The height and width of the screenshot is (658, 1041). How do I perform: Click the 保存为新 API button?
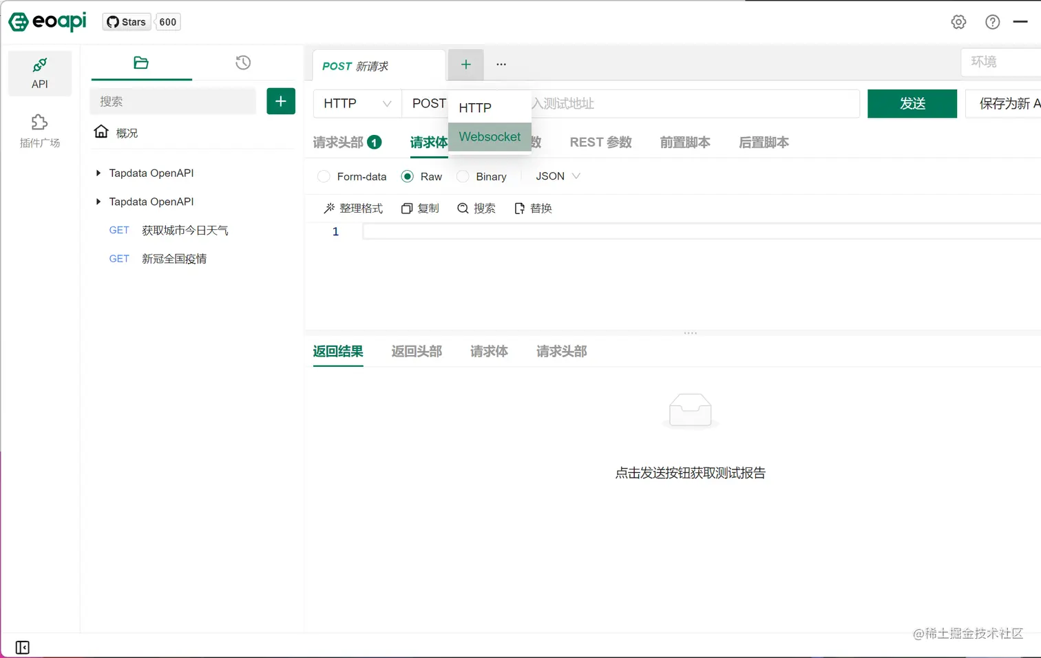(x=1003, y=104)
